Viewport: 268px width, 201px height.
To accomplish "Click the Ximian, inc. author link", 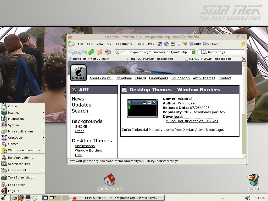I will click(x=187, y=103).
